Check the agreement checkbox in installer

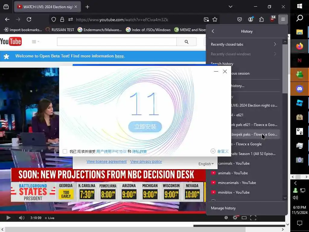(65, 151)
